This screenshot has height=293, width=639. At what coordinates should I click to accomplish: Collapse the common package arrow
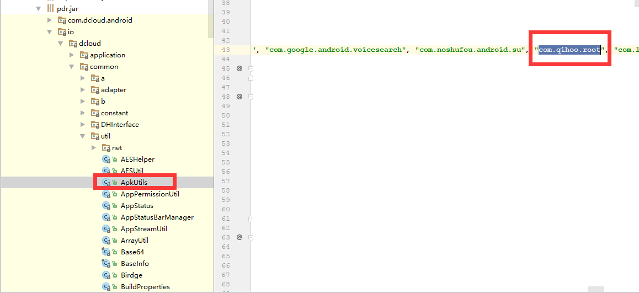coord(71,66)
